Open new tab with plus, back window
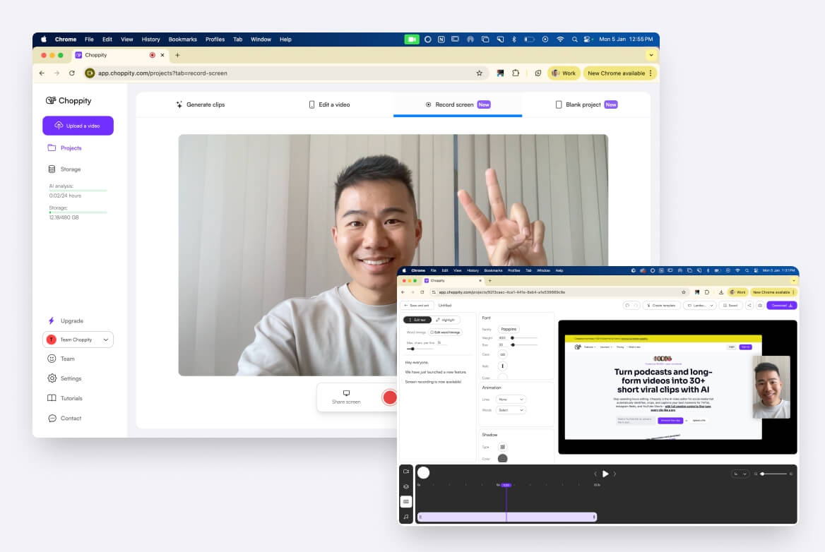Image resolution: width=825 pixels, height=552 pixels. 177,54
